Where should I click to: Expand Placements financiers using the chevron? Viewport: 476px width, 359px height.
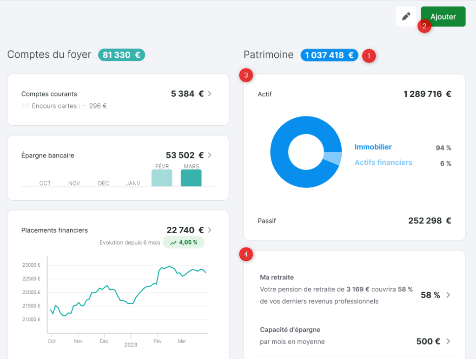[x=210, y=230]
